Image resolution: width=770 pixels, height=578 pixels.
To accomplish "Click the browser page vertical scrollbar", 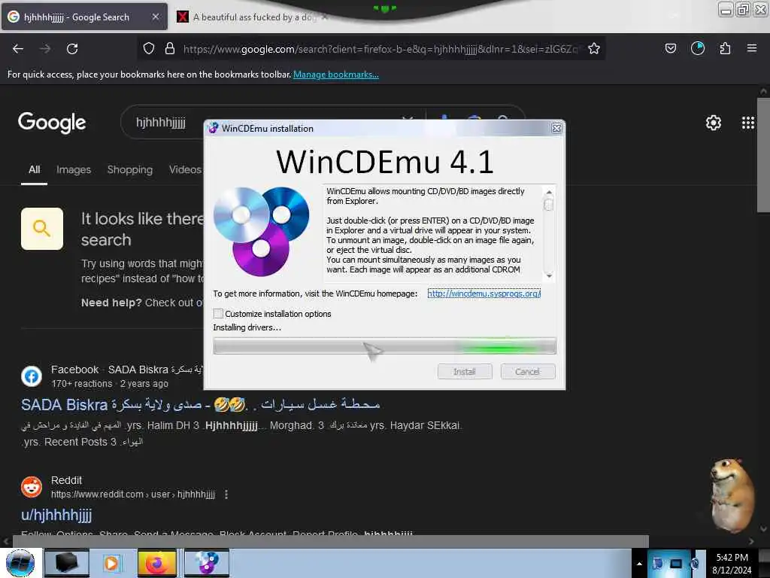I will pos(763,155).
